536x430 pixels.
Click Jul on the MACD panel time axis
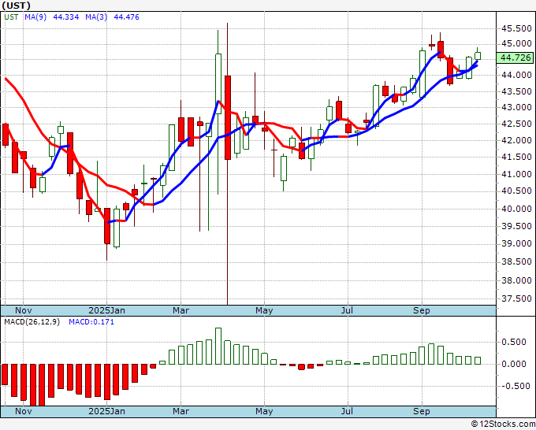click(x=348, y=411)
